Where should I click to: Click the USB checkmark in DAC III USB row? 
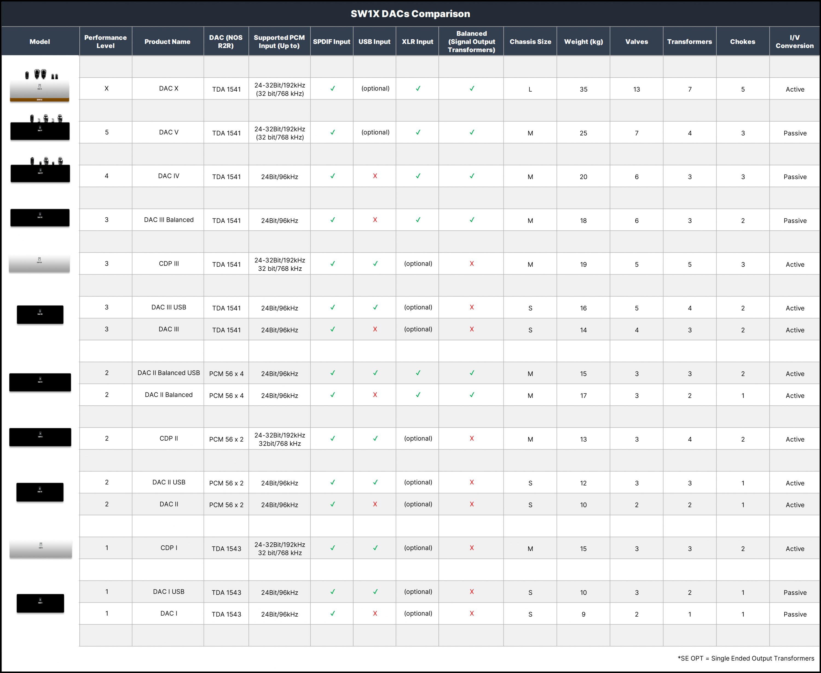click(375, 308)
